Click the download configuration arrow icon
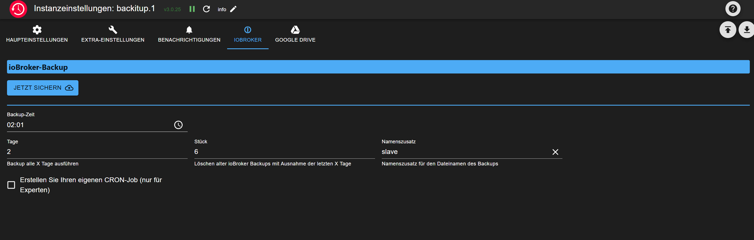The image size is (754, 240). [x=746, y=30]
